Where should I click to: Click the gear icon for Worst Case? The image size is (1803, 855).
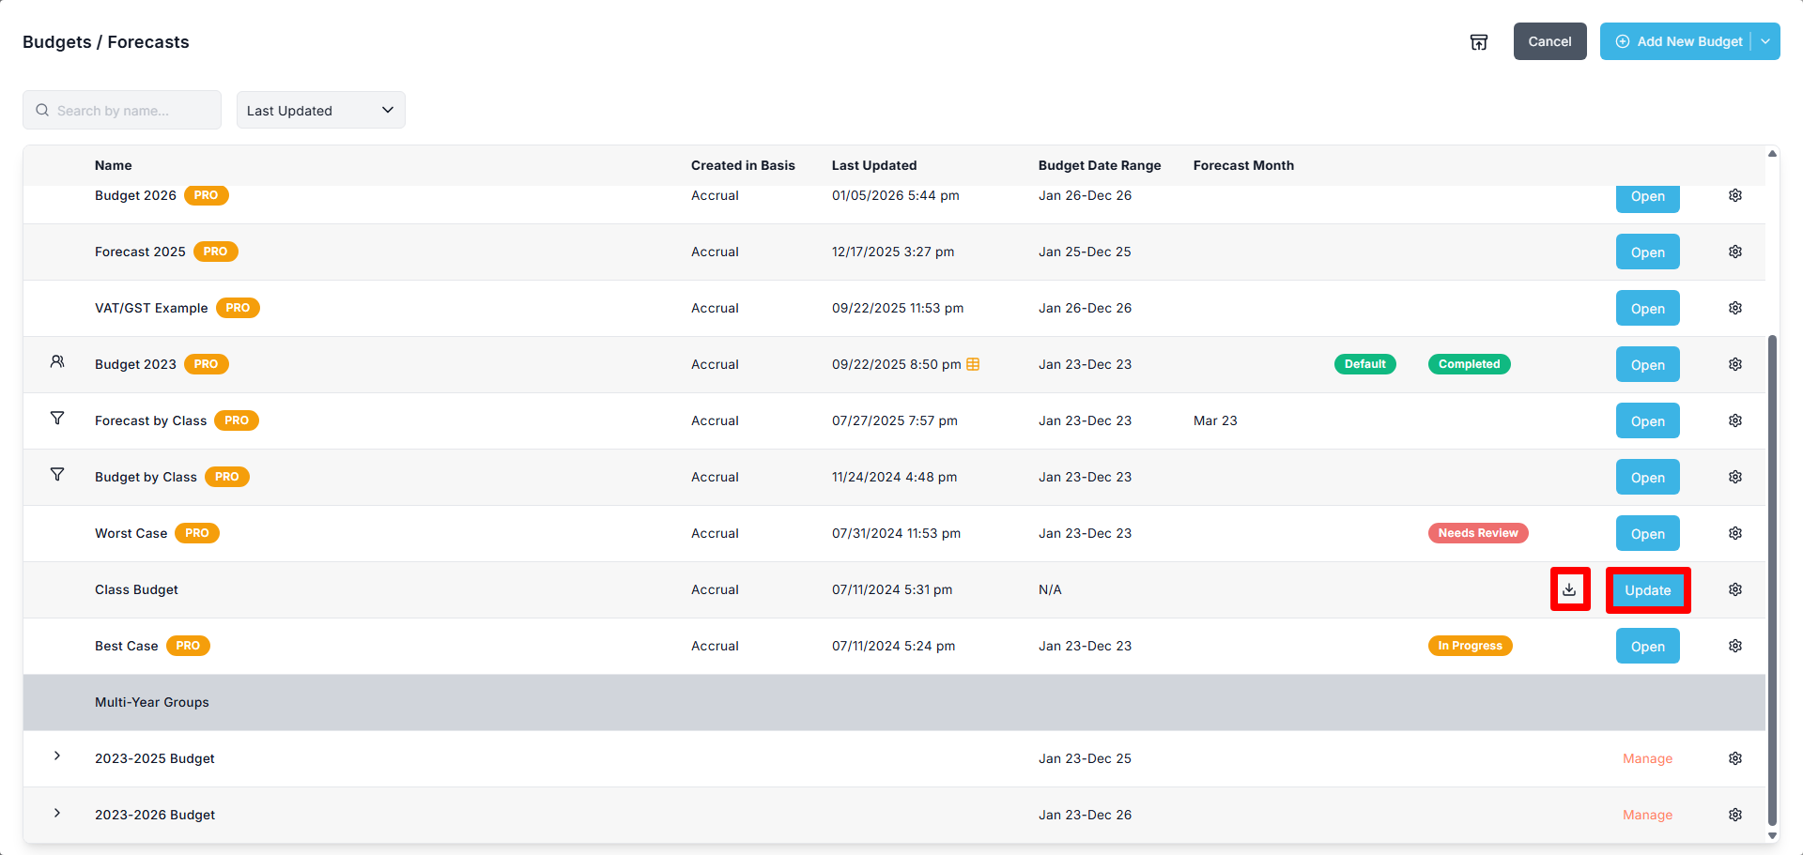click(1735, 533)
